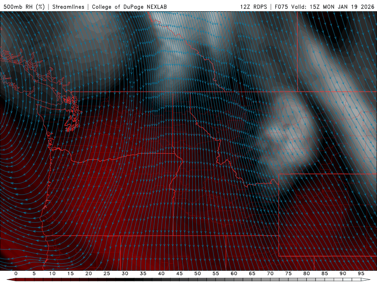Image resolution: width=377 pixels, height=282 pixels.
Task: Click colorbar tick label "40"
Action: coord(161,274)
